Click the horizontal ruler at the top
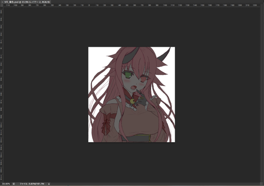Viewport: 264px width, 186px height. (x=132, y=5)
